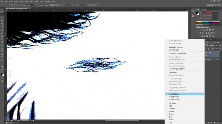Pick a color from the spectrum ramp

click(x=207, y=22)
